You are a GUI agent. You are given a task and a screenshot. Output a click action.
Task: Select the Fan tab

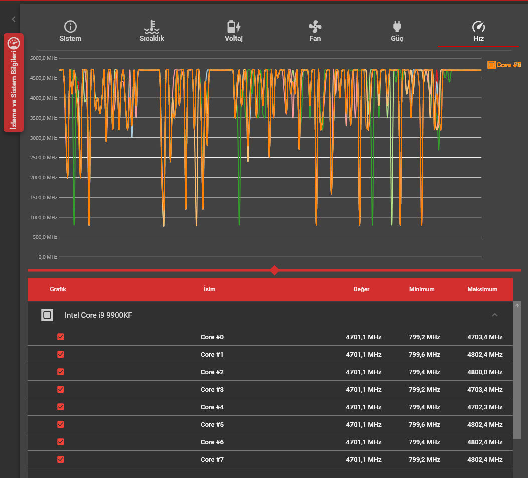point(315,31)
